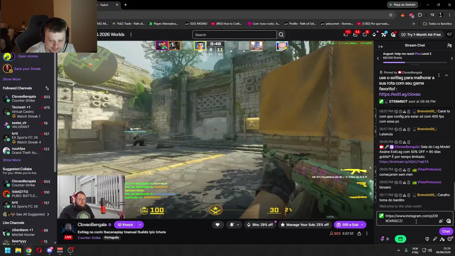Viewport: 455px width, 256px height.
Task: Toggle the microphone icon in system tray
Action: point(406,250)
